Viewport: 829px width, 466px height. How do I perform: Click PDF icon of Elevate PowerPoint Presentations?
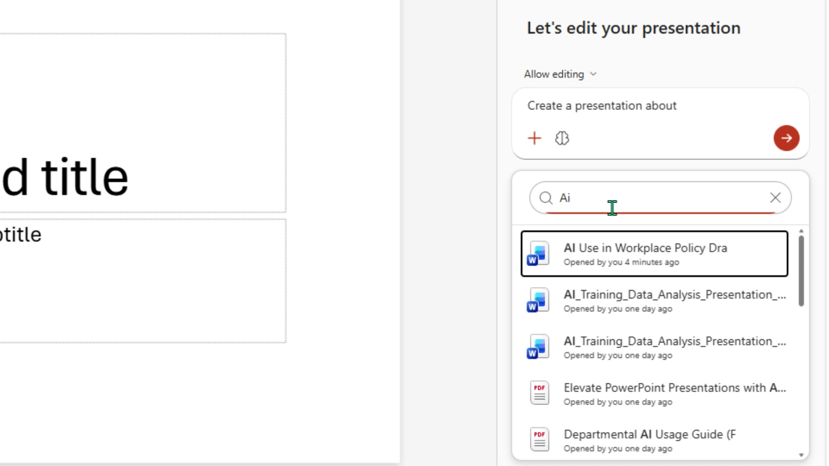(x=539, y=393)
